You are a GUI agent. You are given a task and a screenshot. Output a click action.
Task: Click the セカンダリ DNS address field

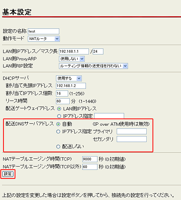(132, 139)
